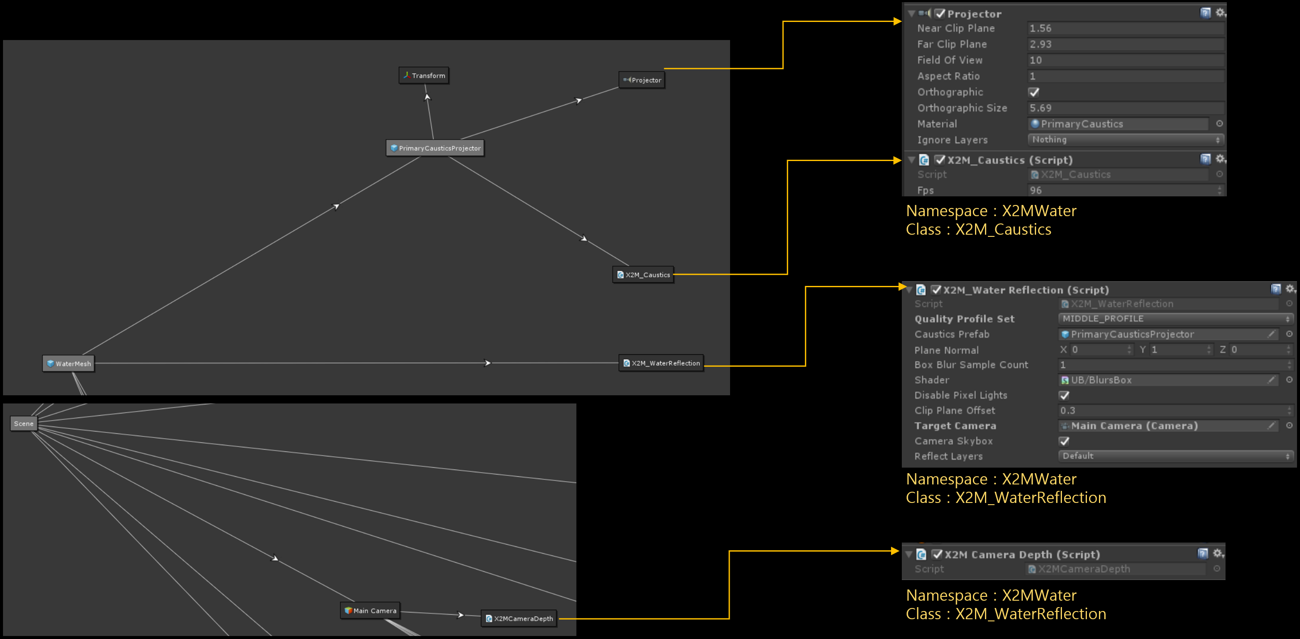Open X2M_Caustics script gear settings icon

(1220, 159)
